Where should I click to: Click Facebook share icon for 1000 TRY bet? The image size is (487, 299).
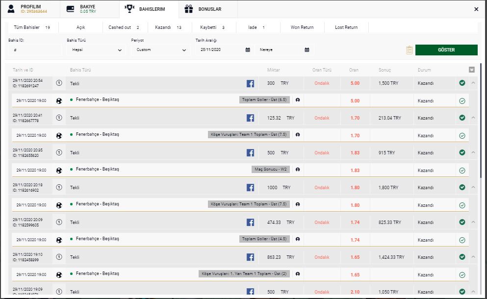click(x=250, y=188)
